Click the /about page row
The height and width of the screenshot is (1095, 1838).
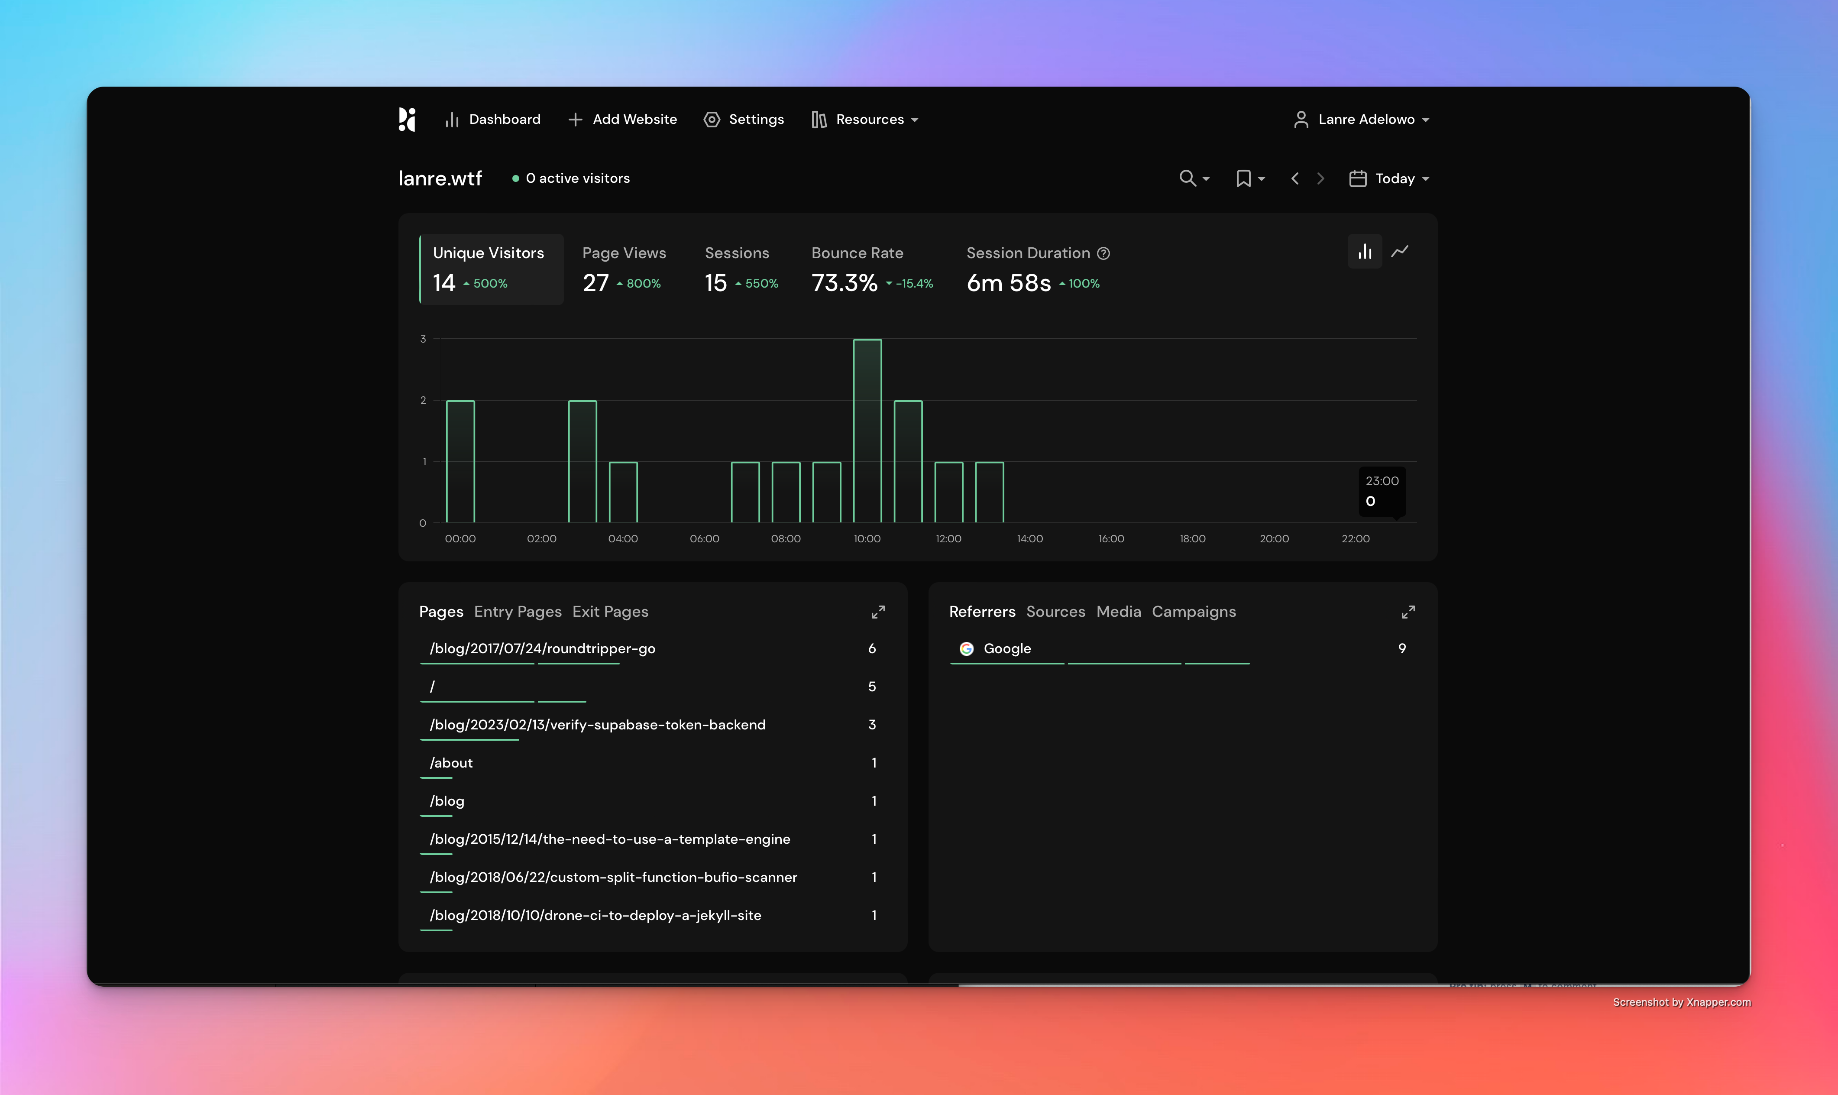coord(653,764)
